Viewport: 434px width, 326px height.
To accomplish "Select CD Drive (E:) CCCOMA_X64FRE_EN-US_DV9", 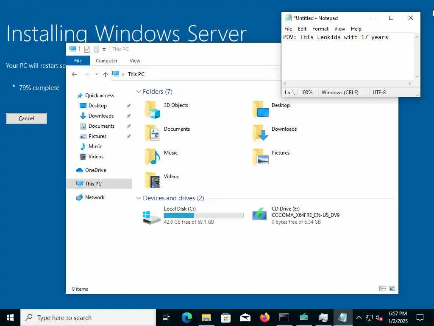I will (x=296, y=215).
